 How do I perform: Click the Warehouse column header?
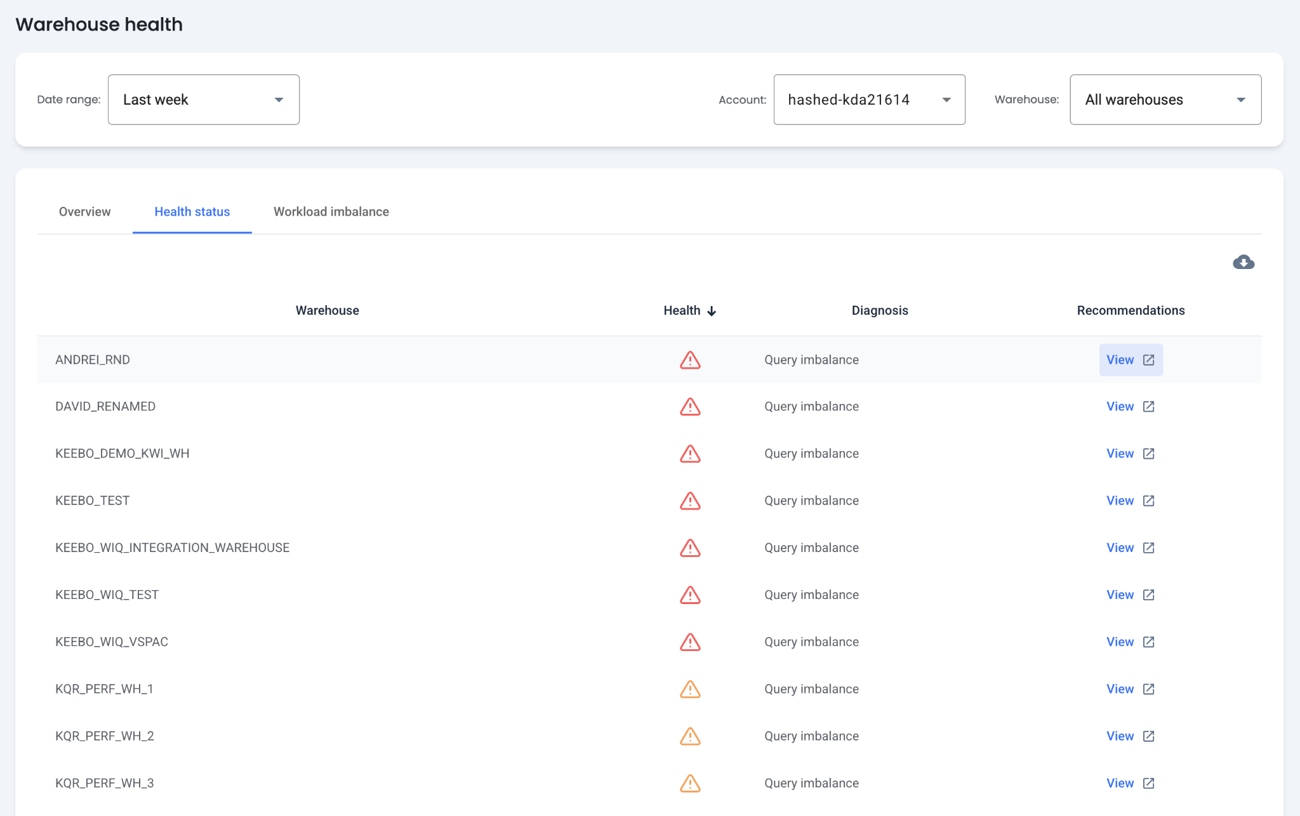(327, 310)
